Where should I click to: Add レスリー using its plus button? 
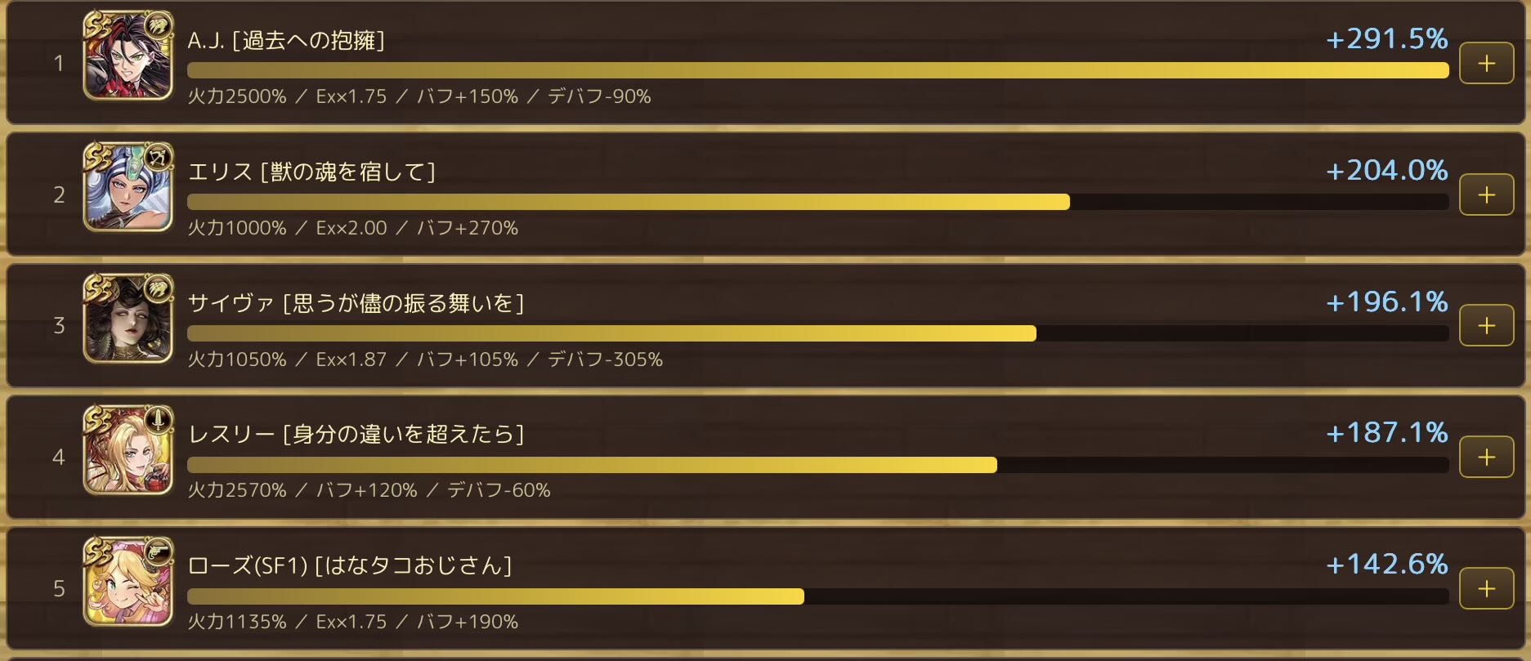click(x=1486, y=457)
